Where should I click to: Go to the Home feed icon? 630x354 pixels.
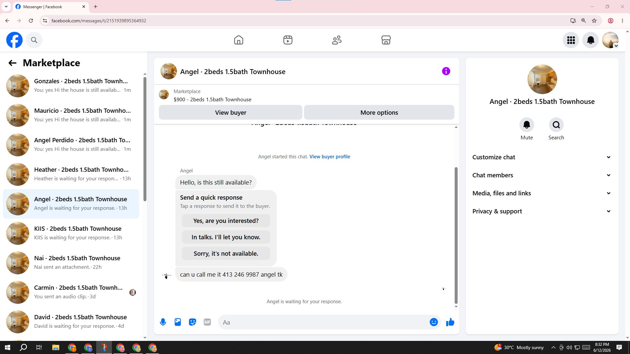(239, 40)
